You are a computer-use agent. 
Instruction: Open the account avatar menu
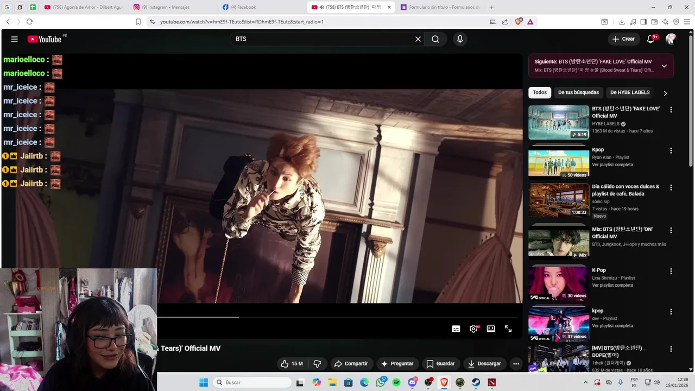(x=671, y=39)
